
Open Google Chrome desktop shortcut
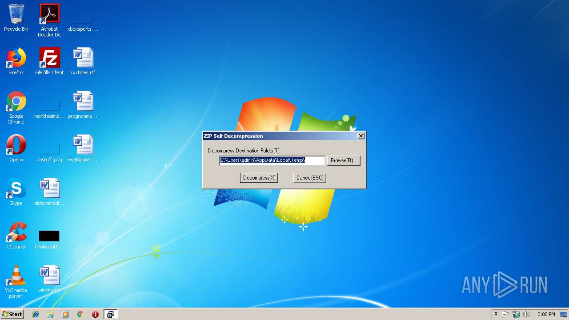tap(16, 108)
